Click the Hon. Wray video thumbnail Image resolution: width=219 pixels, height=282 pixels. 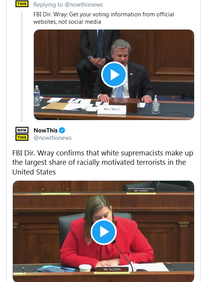(114, 74)
